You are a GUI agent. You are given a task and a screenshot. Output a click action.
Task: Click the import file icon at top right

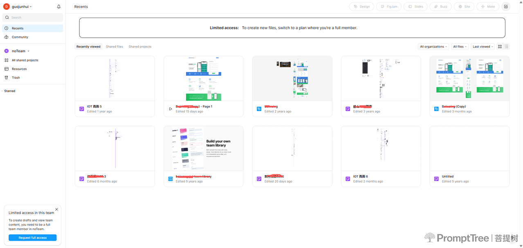[x=506, y=7]
